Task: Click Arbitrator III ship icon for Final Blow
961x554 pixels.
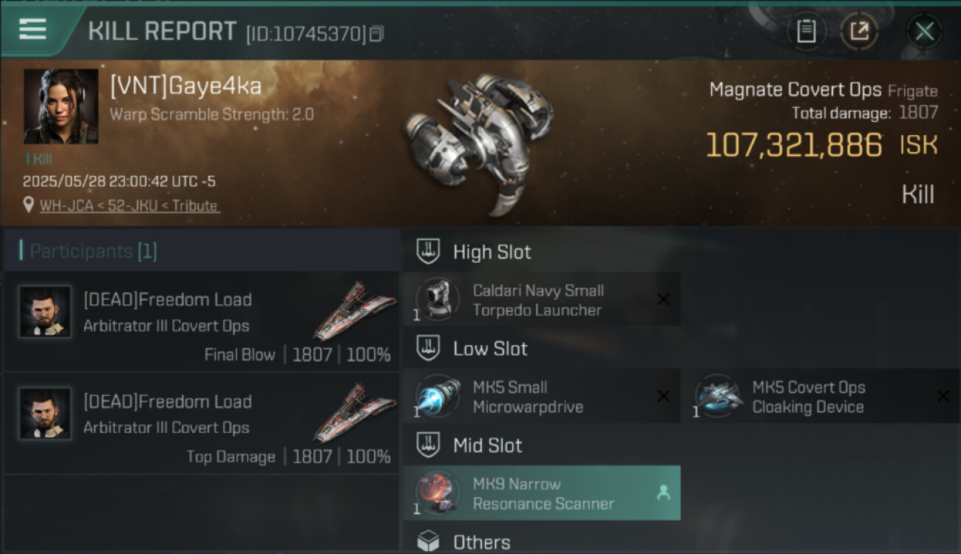Action: 355,310
